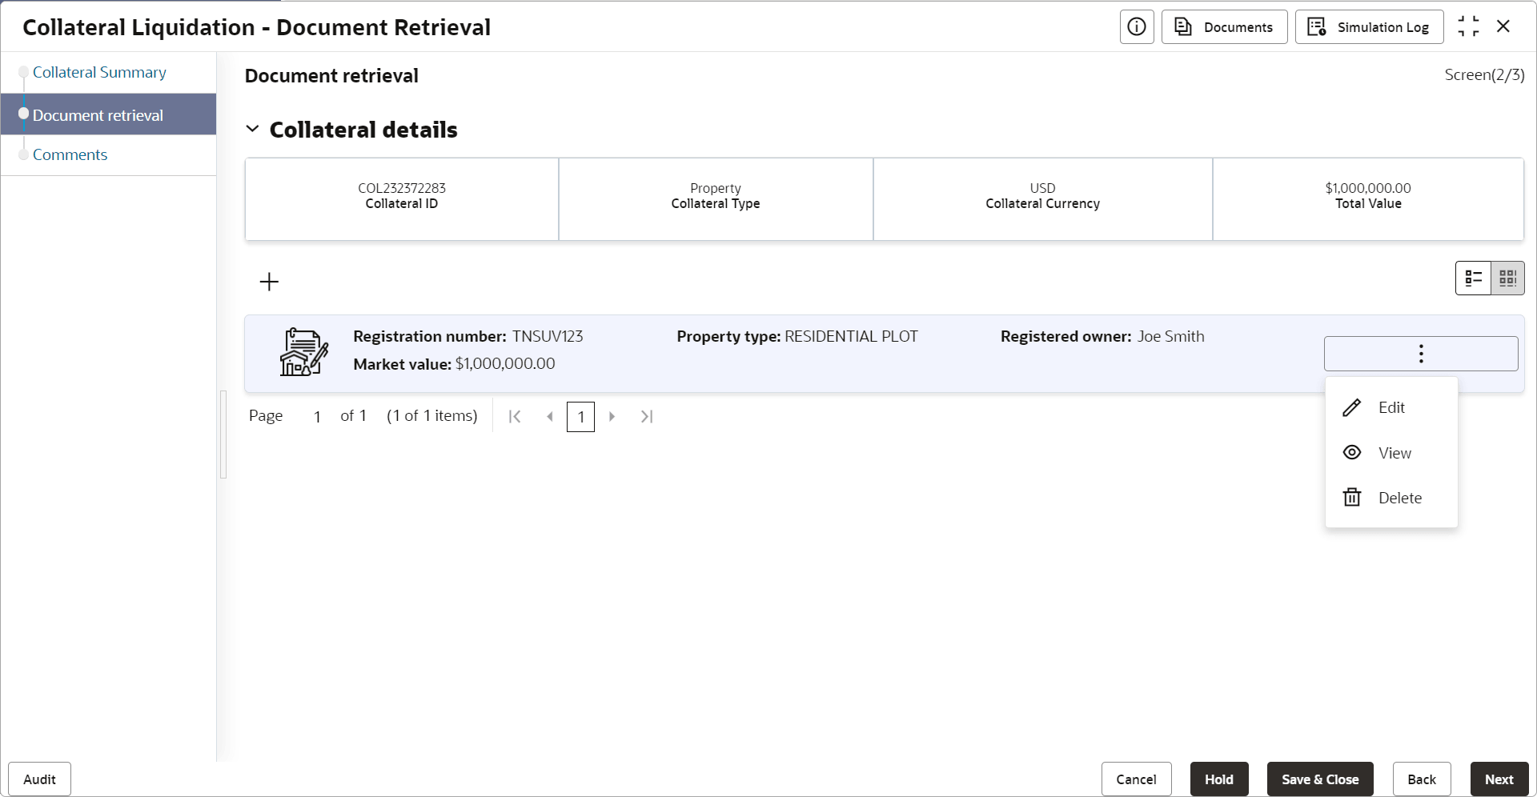Go to Collateral Summary step
The height and width of the screenshot is (797, 1537).
[x=99, y=73]
